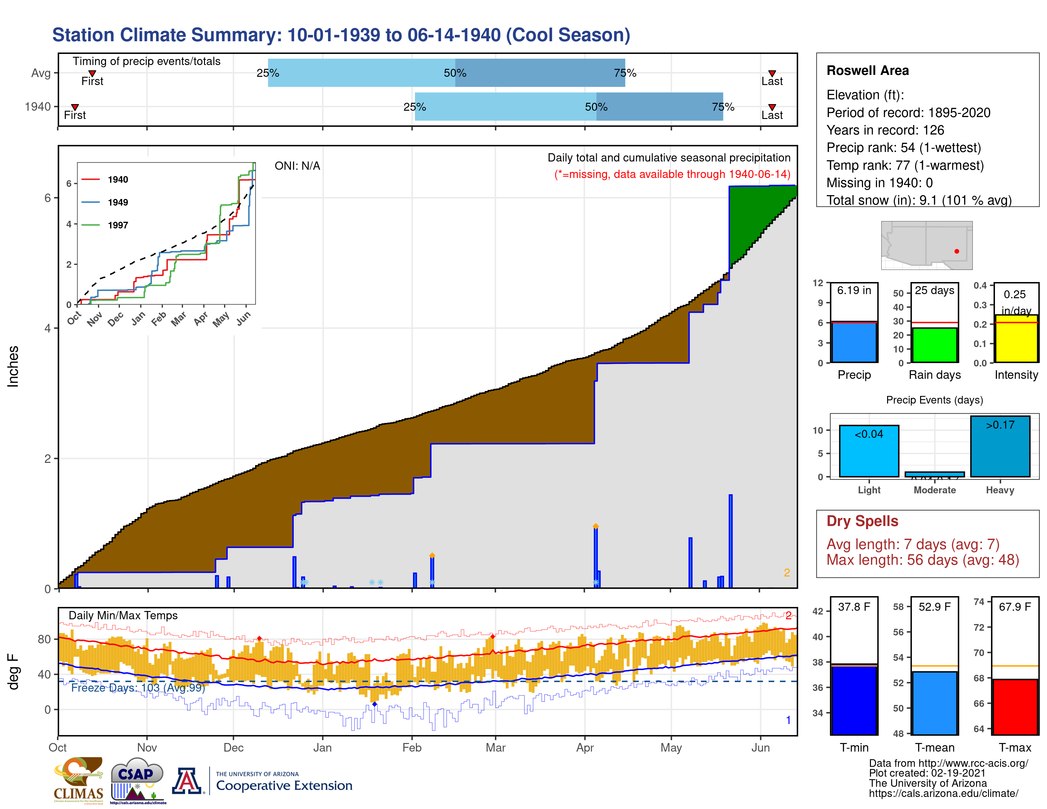This screenshot has width=1047, height=809.
Task: Click the Daily Min/Max Temps label
Action: (x=123, y=615)
